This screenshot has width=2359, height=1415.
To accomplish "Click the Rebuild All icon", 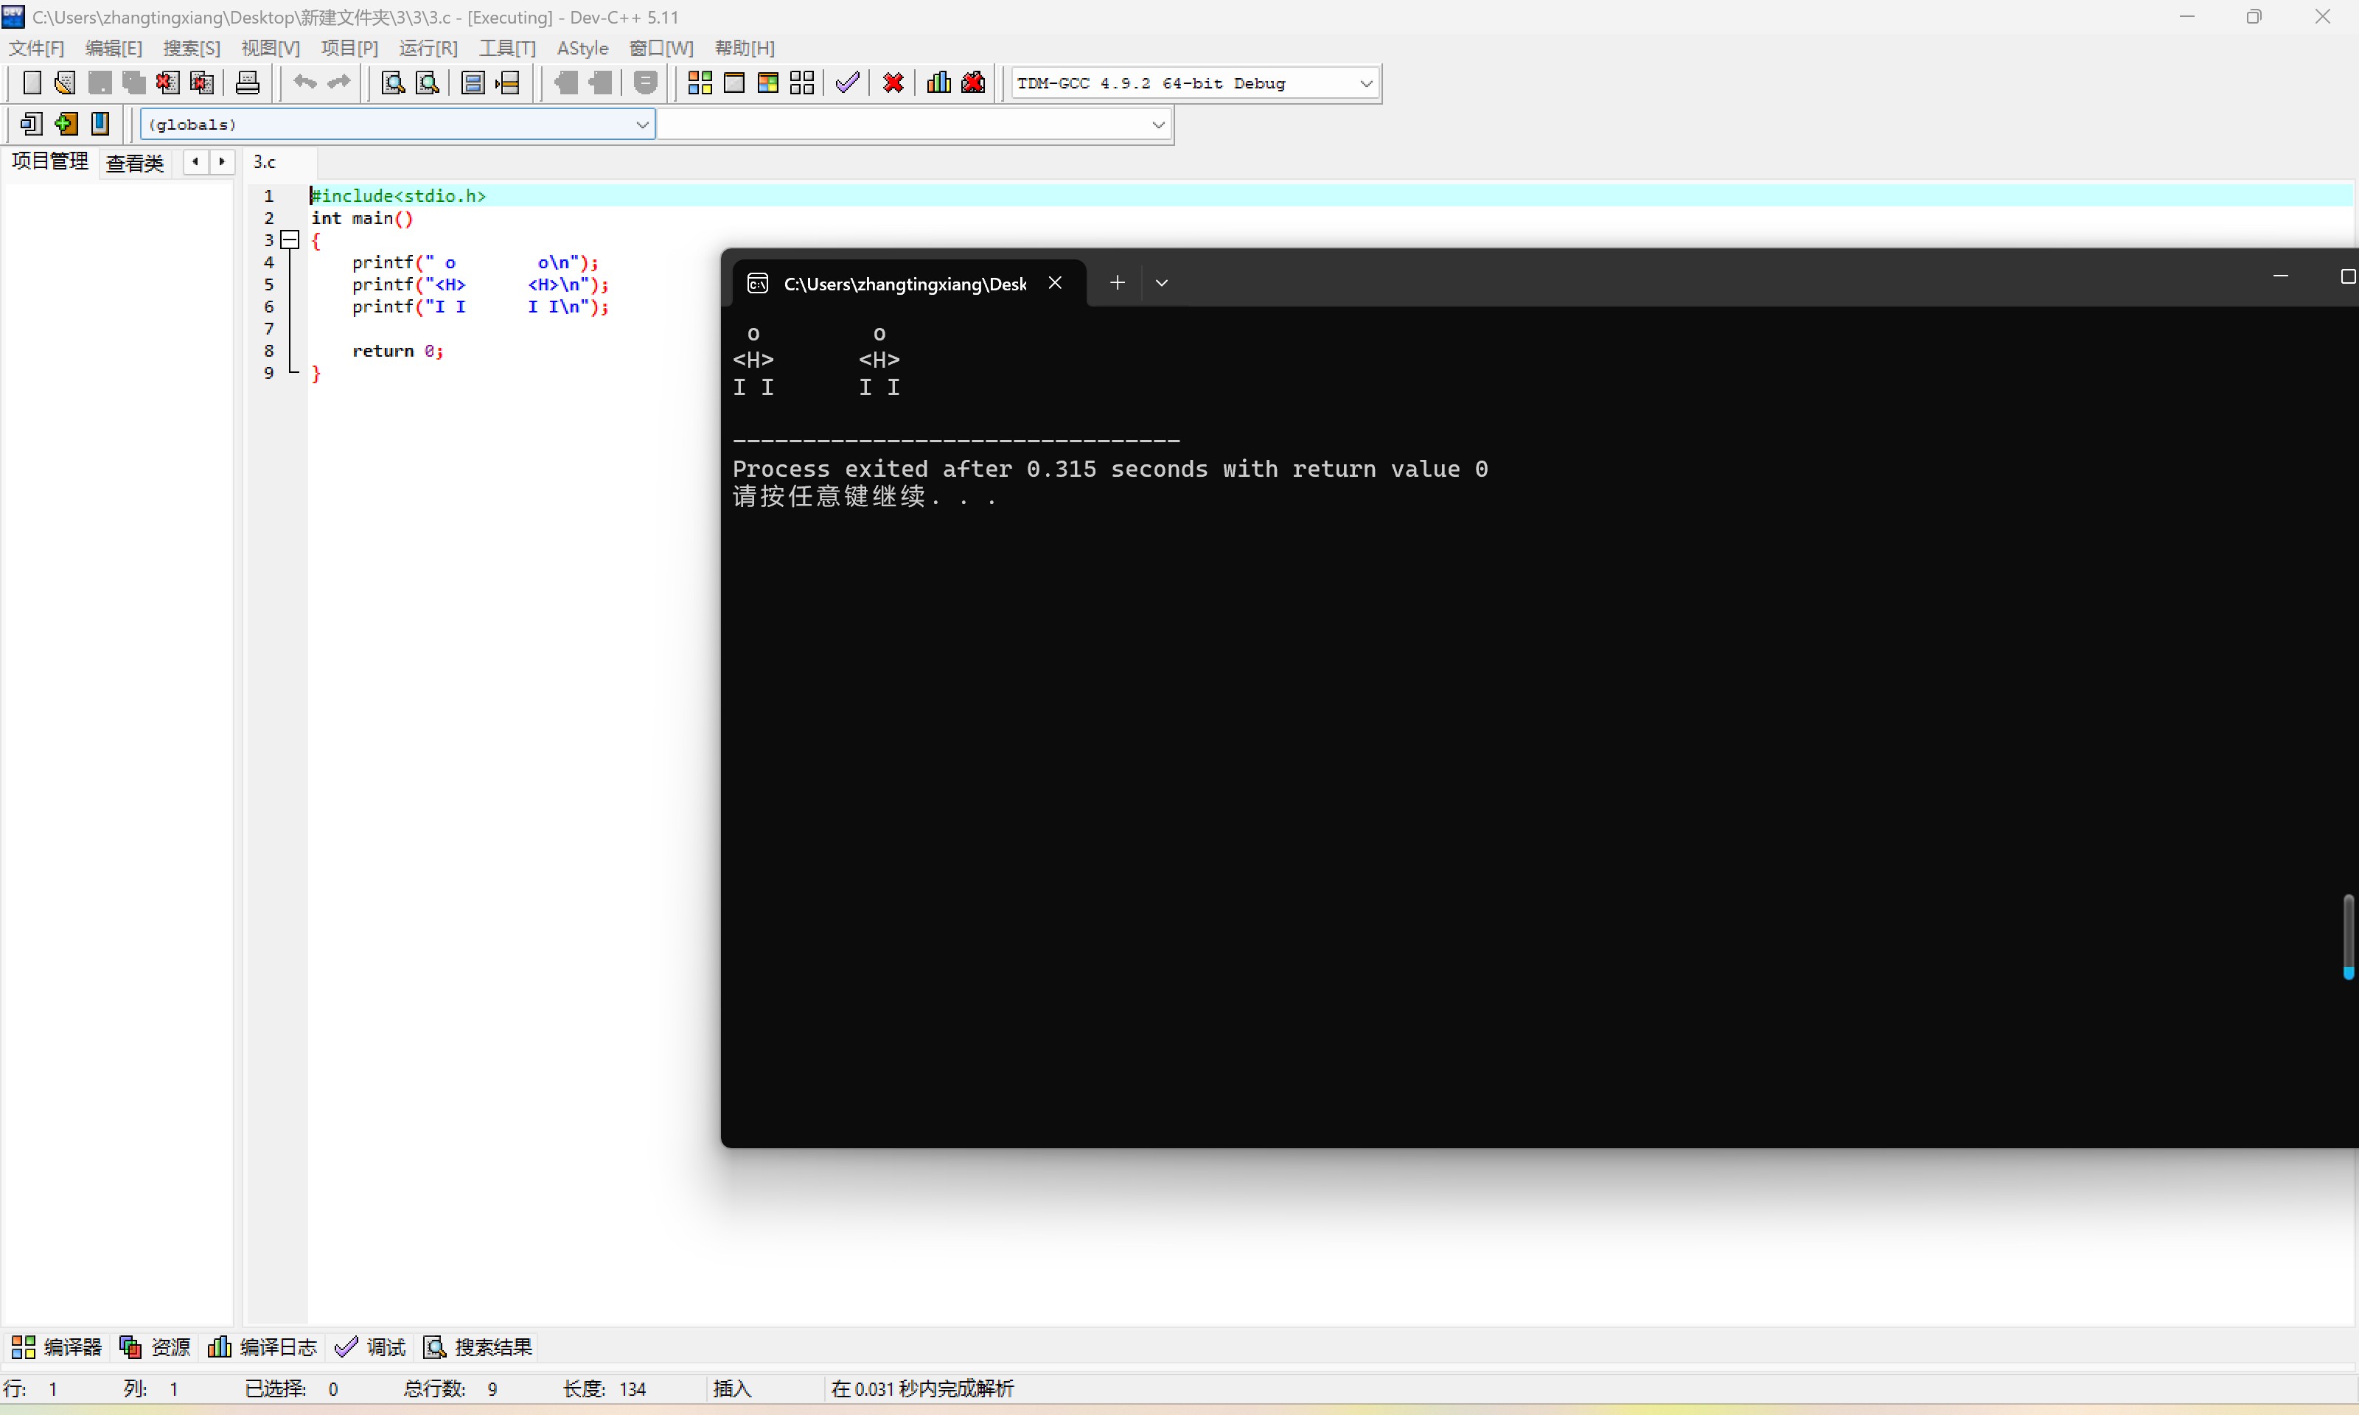I will [802, 83].
